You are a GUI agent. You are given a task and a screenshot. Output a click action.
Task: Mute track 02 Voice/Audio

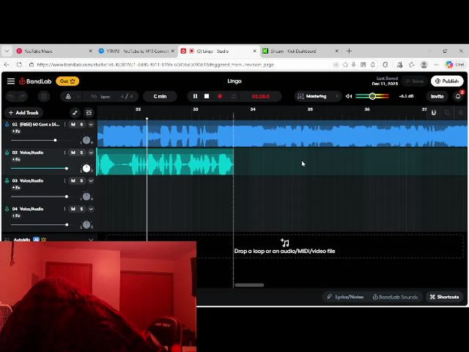point(73,153)
